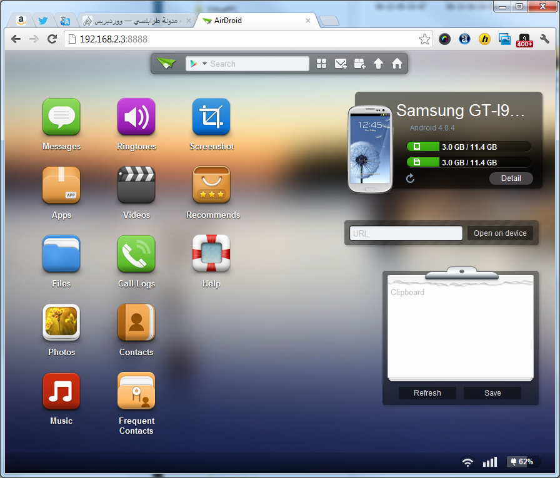The width and height of the screenshot is (560, 478).
Task: Reload the page with refresh button
Action: [x=52, y=39]
